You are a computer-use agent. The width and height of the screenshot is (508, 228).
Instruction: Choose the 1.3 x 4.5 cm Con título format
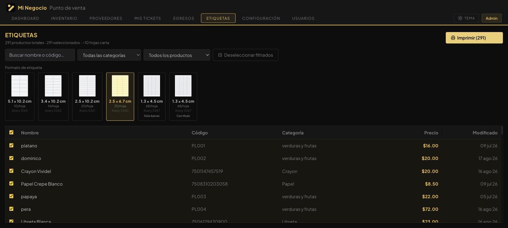[183, 96]
